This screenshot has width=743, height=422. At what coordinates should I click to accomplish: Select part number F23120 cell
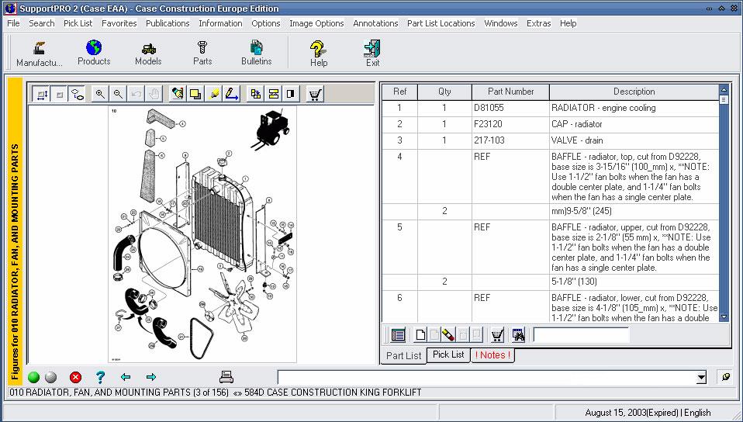[x=511, y=124]
